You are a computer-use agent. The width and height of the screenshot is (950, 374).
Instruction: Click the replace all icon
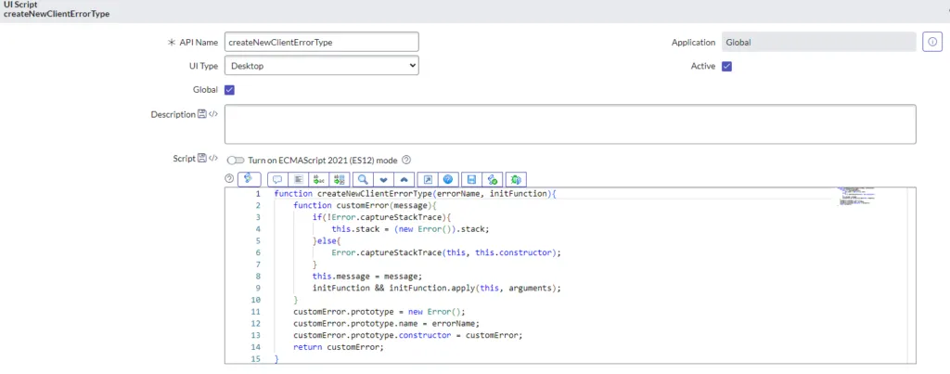(340, 179)
